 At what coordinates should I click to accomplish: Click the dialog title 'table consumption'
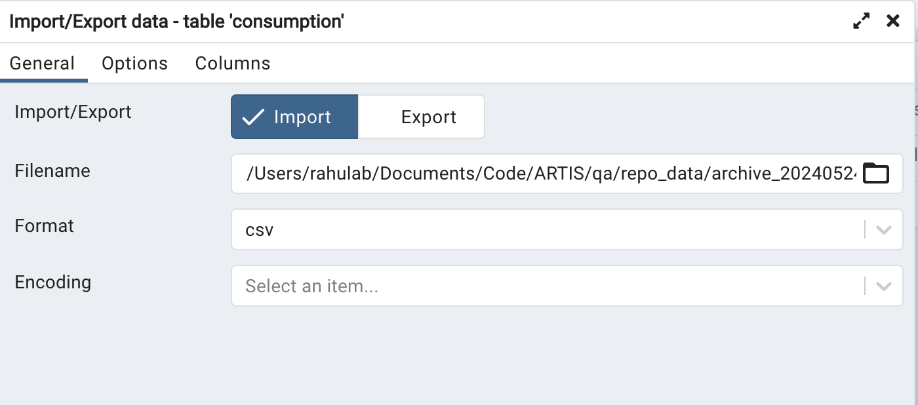(x=264, y=22)
